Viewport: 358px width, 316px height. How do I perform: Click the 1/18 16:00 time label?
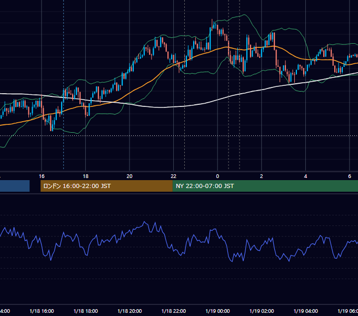pos(42,311)
